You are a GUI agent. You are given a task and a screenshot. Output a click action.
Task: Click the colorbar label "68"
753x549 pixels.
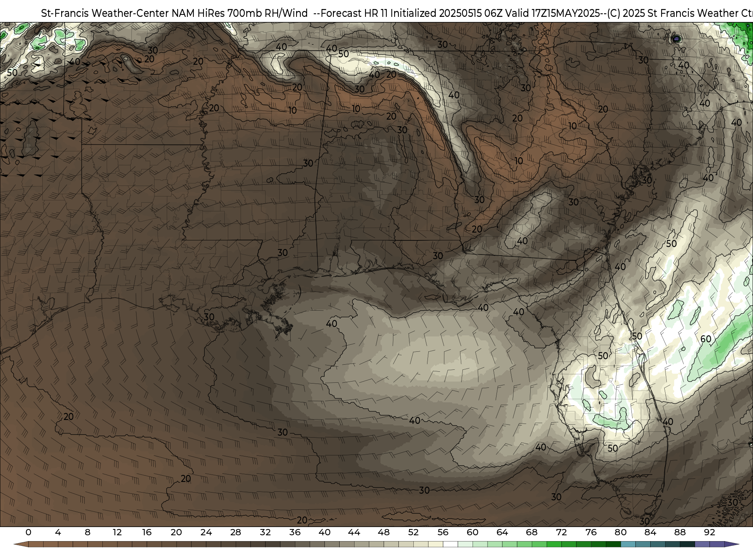532,533
